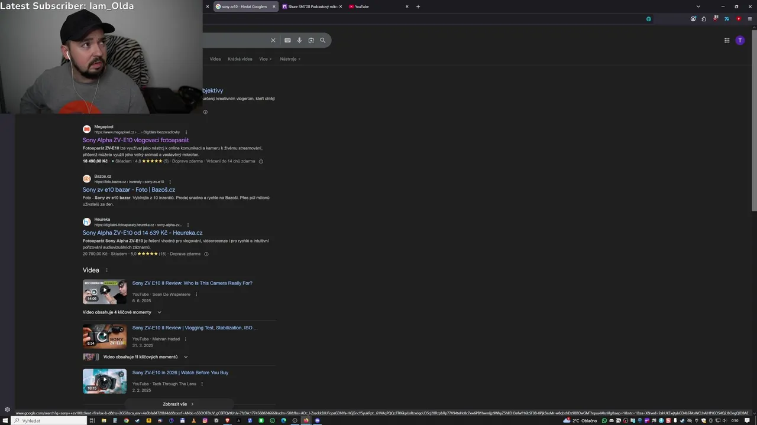Submit search with magnifying glass icon
This screenshot has width=757, height=425.
click(x=323, y=40)
